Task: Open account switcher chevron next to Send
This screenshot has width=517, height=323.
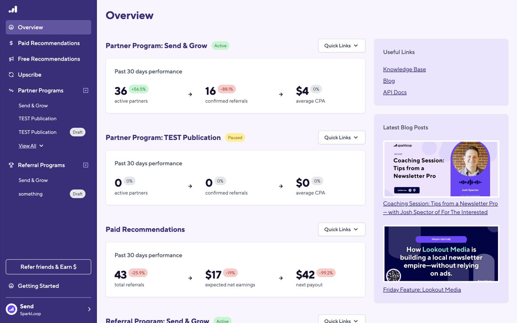Action: (89, 309)
